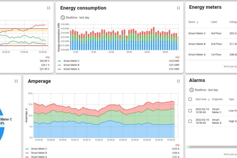
Task: Sort alarms by Type column header
Action: [231, 99]
